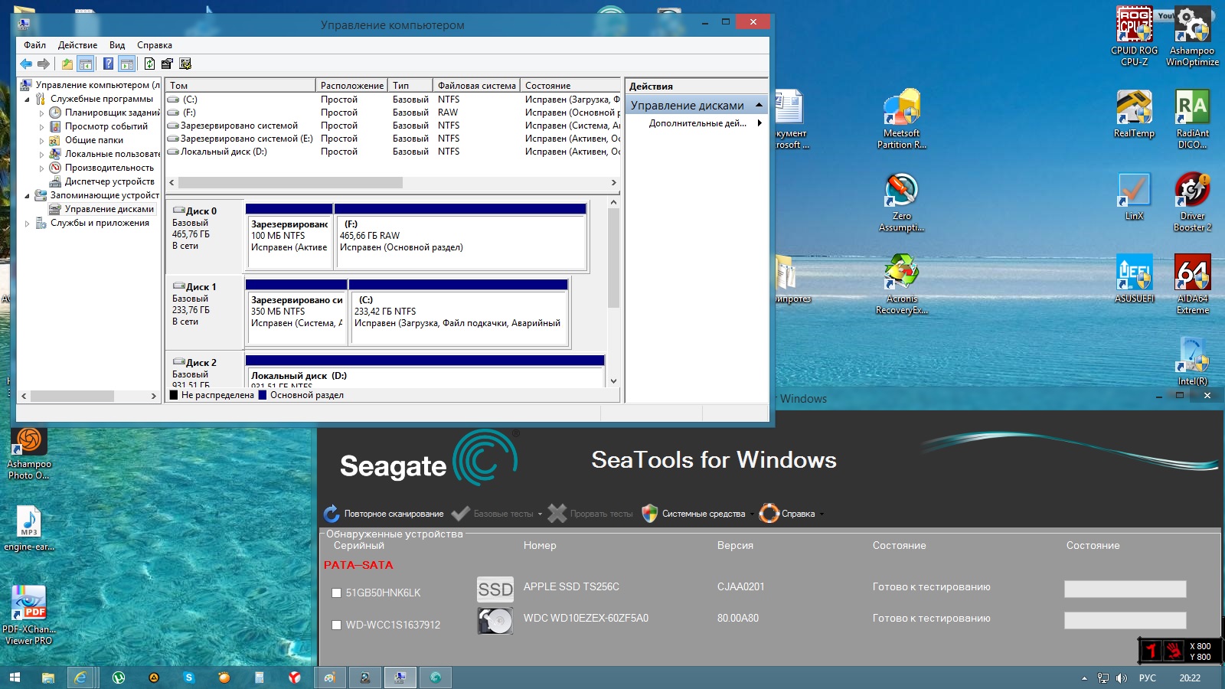Click the Локальный диск (D:) volume row
This screenshot has width=1225, height=689.
click(x=393, y=152)
